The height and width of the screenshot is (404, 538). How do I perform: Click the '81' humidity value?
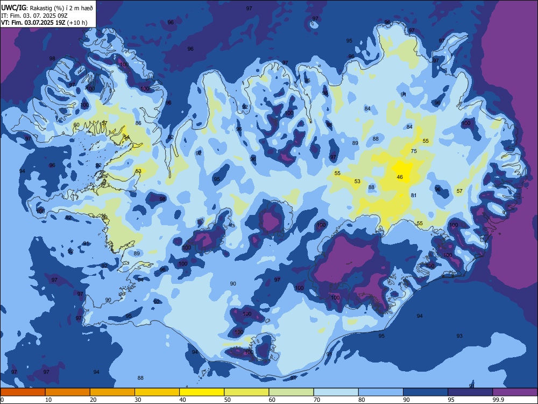click(x=414, y=195)
